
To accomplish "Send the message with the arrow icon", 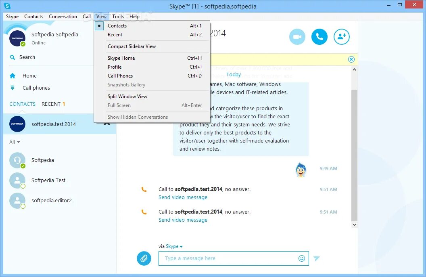I will (x=317, y=258).
